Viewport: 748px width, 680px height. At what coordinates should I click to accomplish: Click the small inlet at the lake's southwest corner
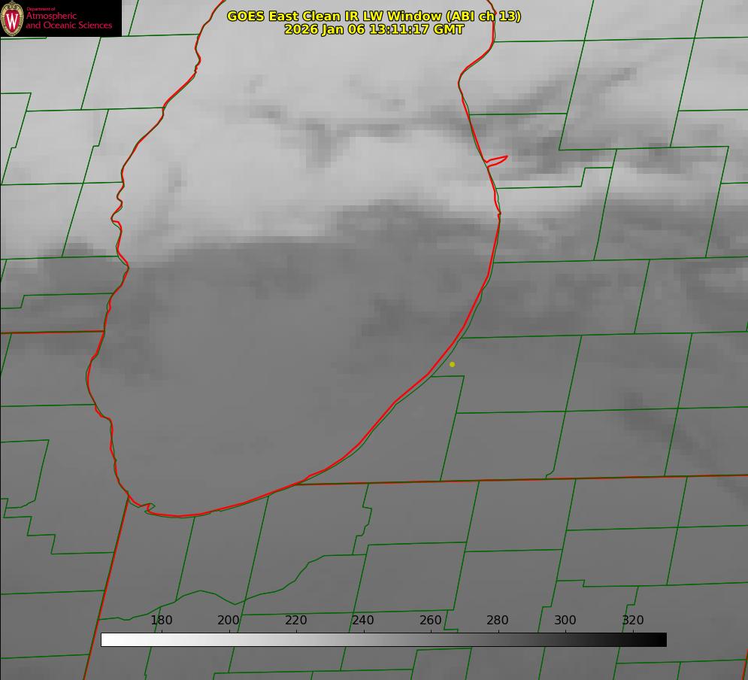149,508
